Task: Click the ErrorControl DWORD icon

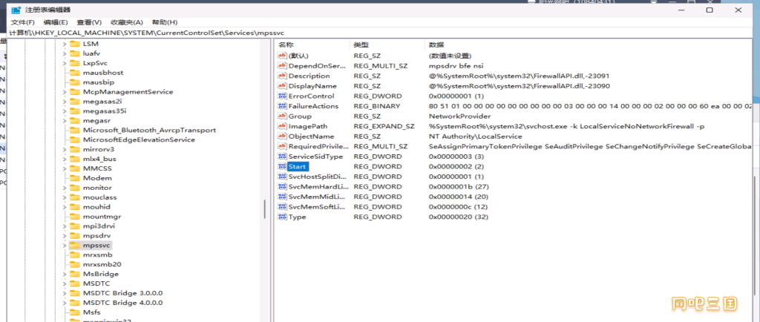Action: click(x=282, y=96)
